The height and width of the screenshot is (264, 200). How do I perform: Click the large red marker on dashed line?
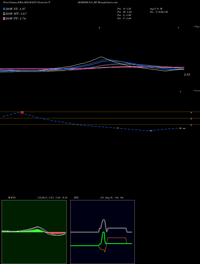[22, 112]
